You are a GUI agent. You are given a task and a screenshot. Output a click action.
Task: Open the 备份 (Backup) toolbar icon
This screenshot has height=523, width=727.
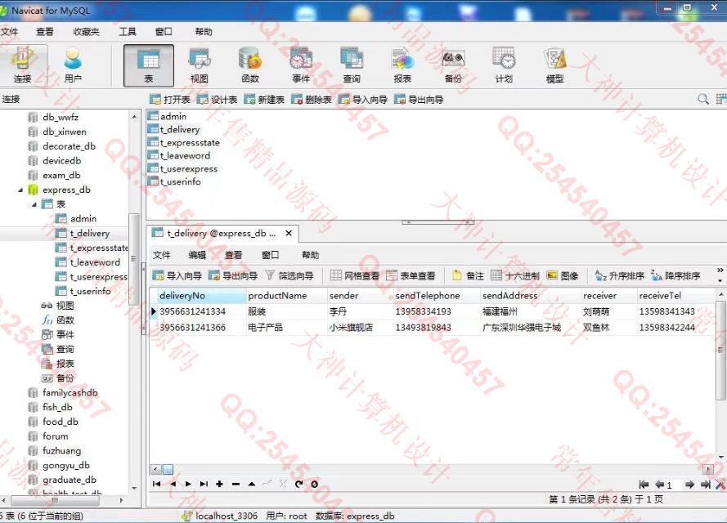[453, 65]
